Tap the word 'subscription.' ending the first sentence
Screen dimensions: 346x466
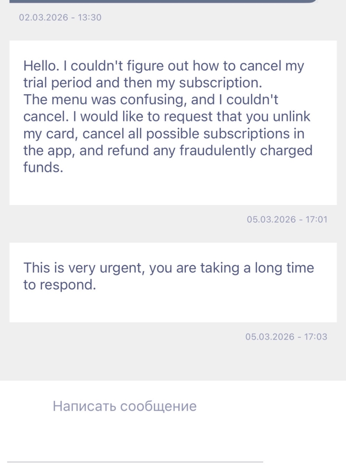click(220, 83)
